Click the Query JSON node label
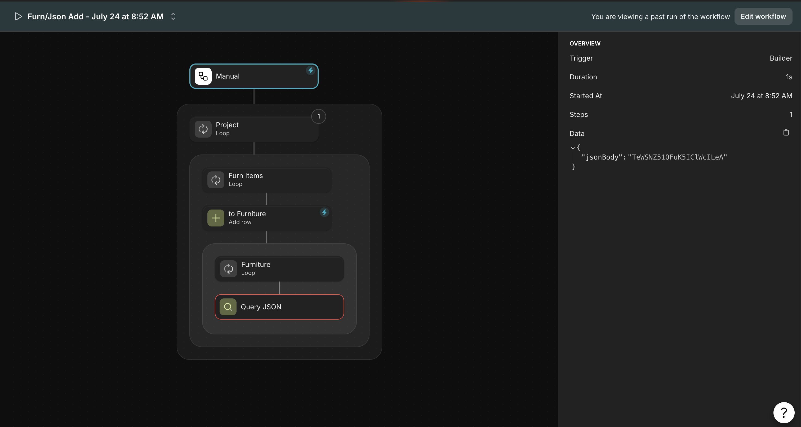Viewport: 801px width, 427px height. [261, 307]
